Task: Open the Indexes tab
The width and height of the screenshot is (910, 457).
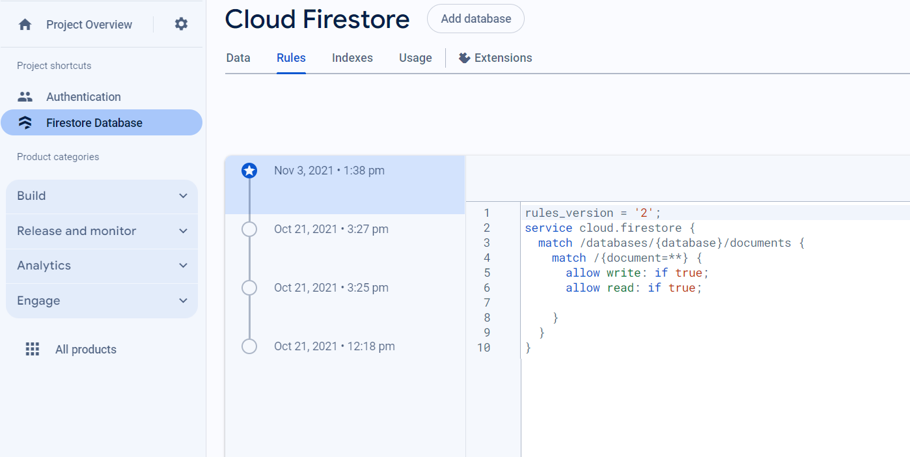Action: [352, 58]
